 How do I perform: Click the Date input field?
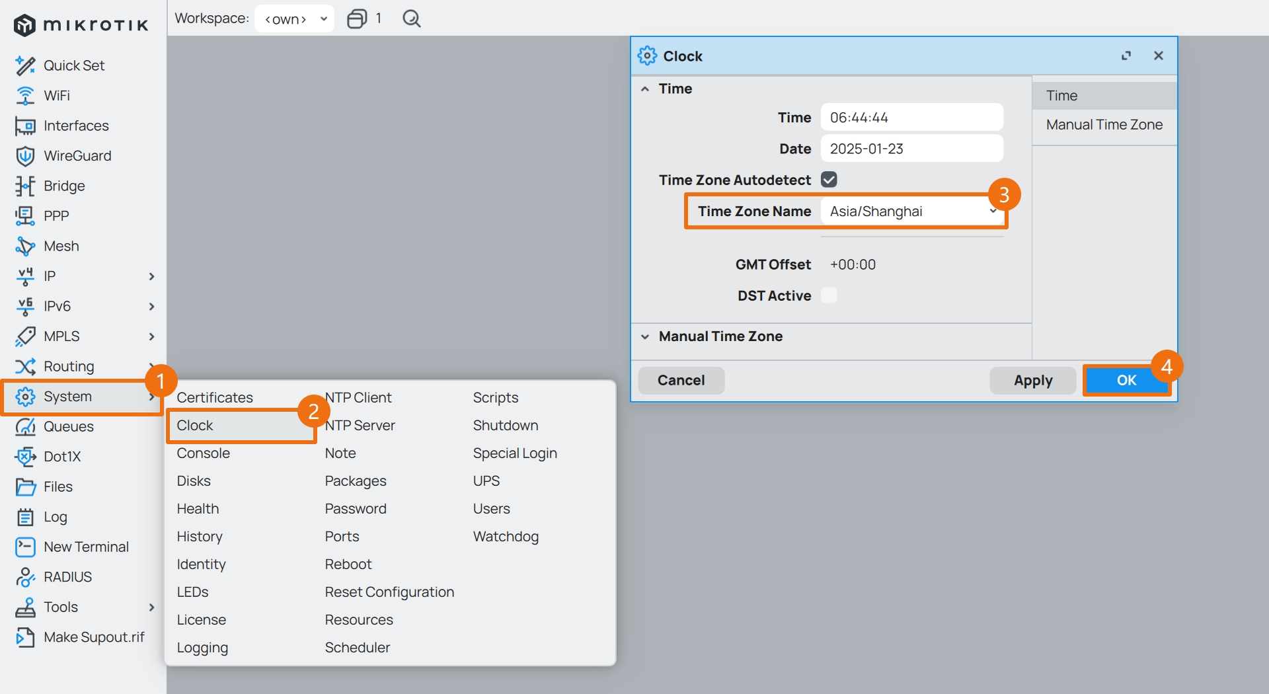point(912,149)
